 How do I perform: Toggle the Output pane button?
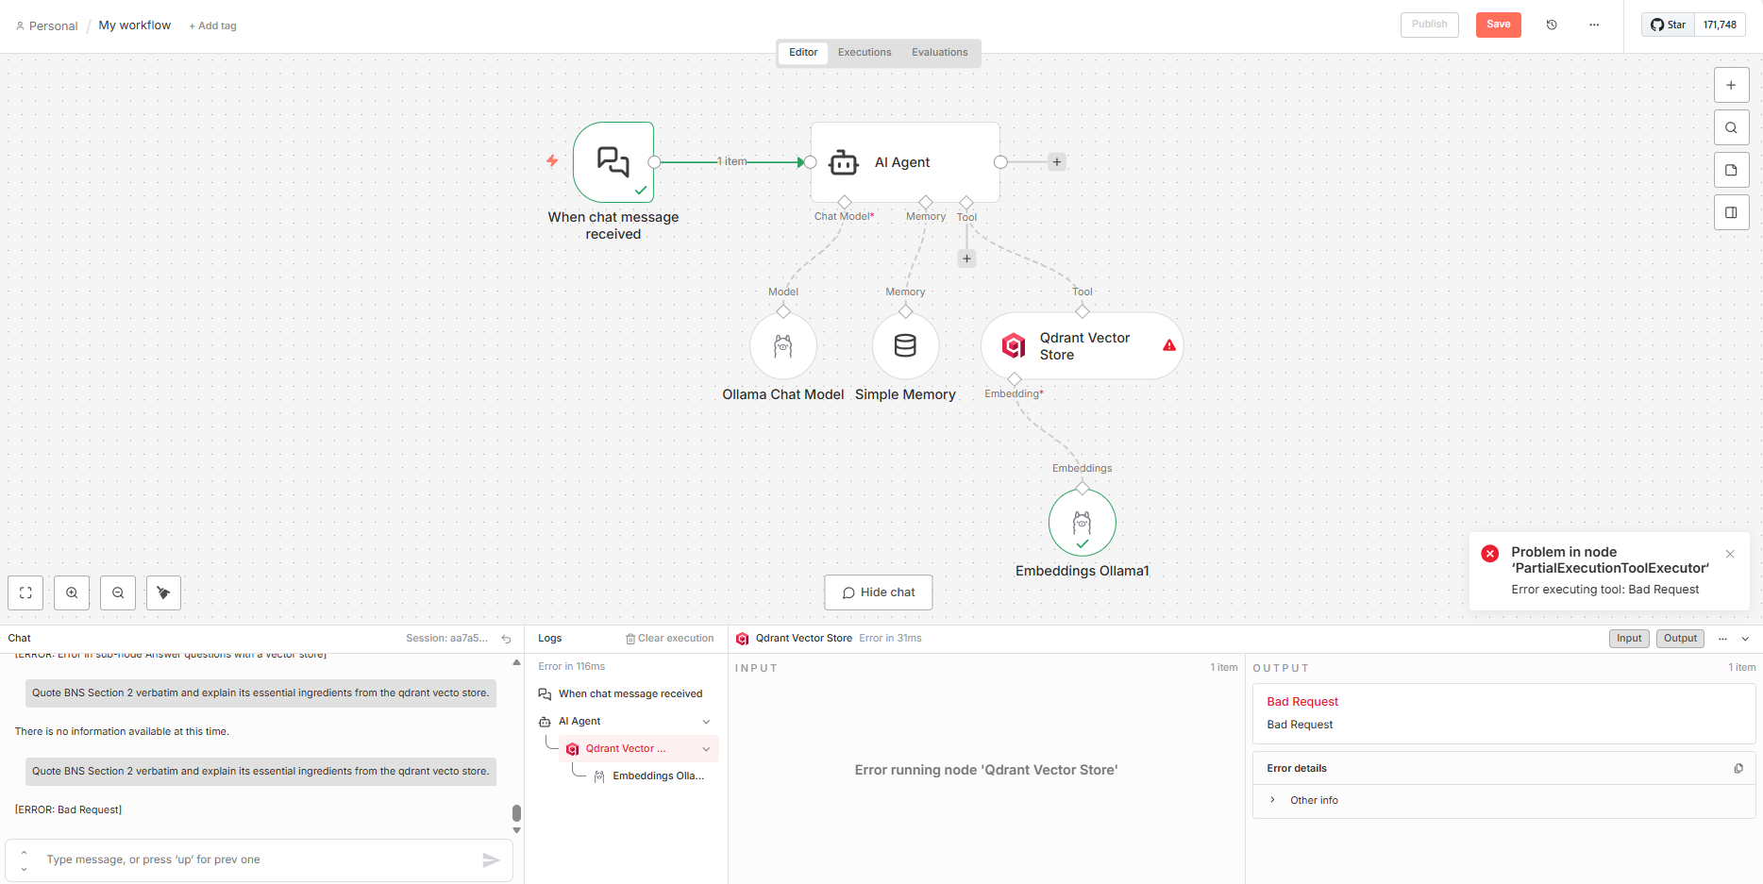point(1680,639)
